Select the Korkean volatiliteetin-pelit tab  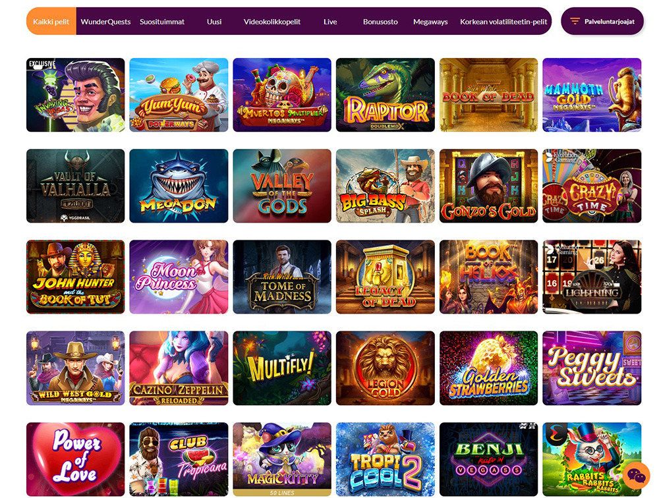click(503, 22)
